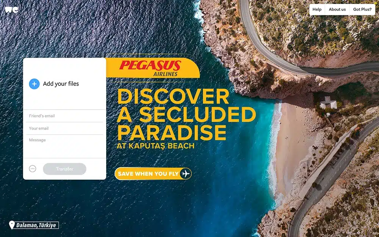Image resolution: width=379 pixels, height=237 pixels.
Task: Click the blue plus add-files icon
Action: pyautogui.click(x=34, y=84)
